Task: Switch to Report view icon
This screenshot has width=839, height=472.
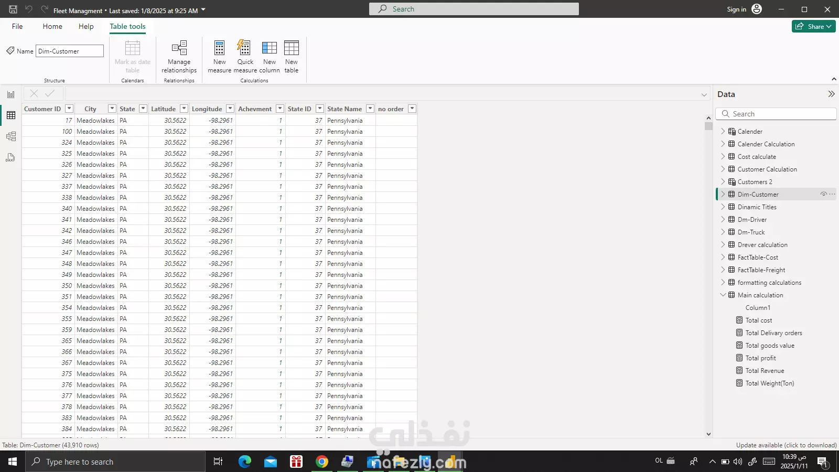Action: (11, 94)
